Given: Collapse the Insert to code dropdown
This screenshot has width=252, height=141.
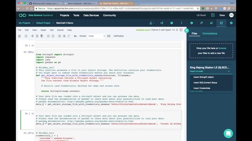Looking at the screenshot, I should coord(229,71).
